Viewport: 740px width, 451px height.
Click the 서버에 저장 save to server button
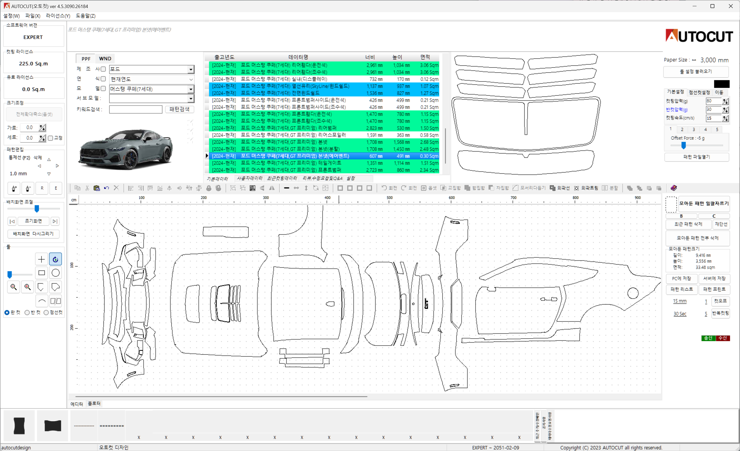(x=714, y=279)
